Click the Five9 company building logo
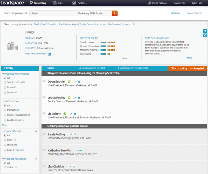208x174 pixels. tap(12, 46)
